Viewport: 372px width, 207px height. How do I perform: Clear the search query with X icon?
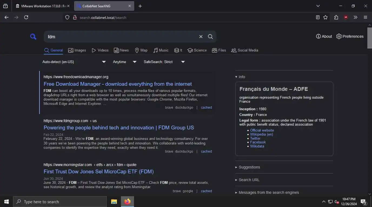(201, 37)
